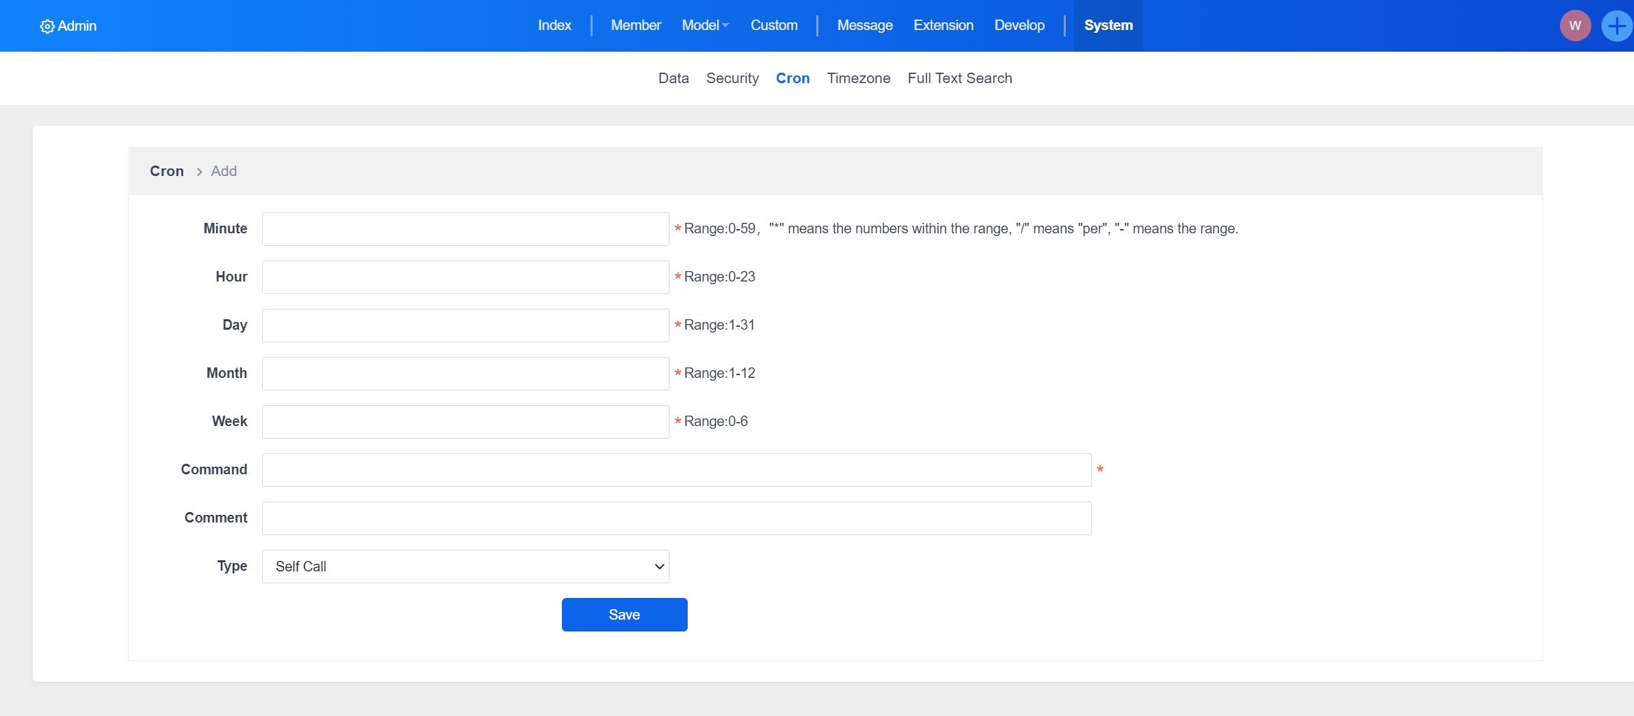This screenshot has width=1634, height=716.
Task: Focus the Minute input field
Action: coord(465,229)
